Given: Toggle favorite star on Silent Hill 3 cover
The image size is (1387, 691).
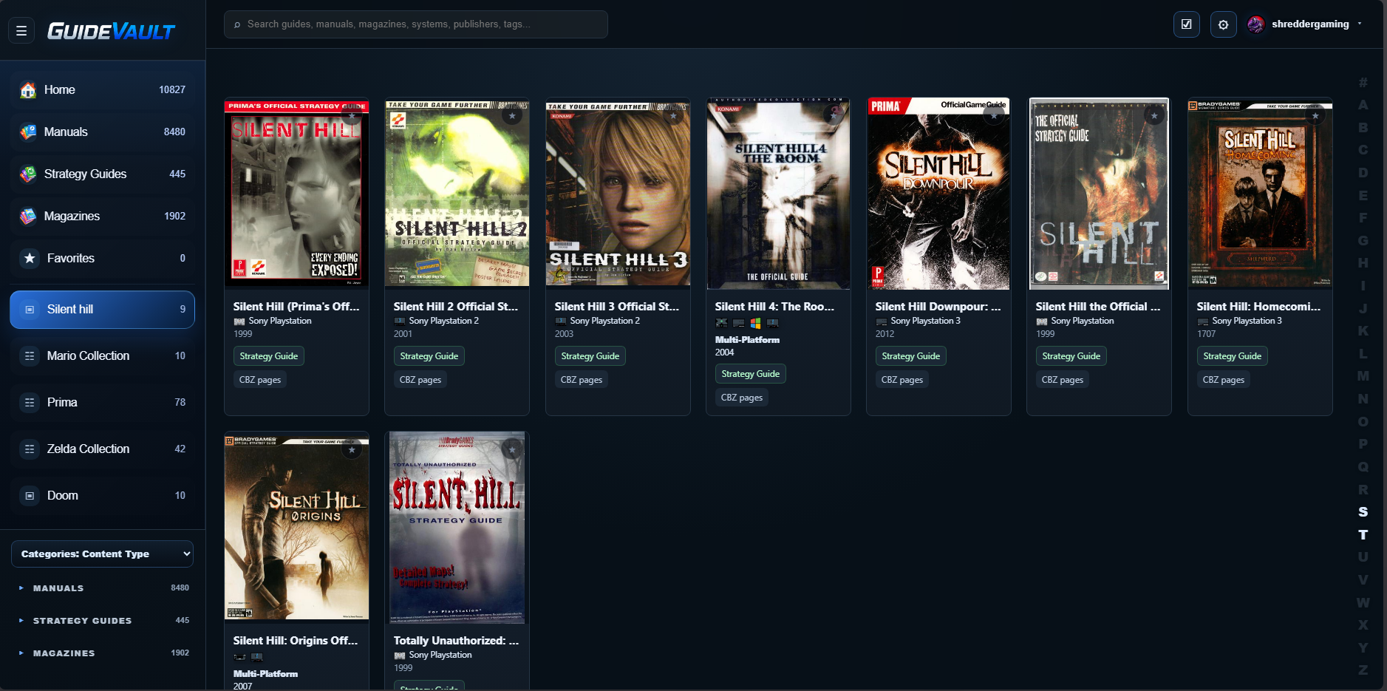Looking at the screenshot, I should [x=673, y=116].
